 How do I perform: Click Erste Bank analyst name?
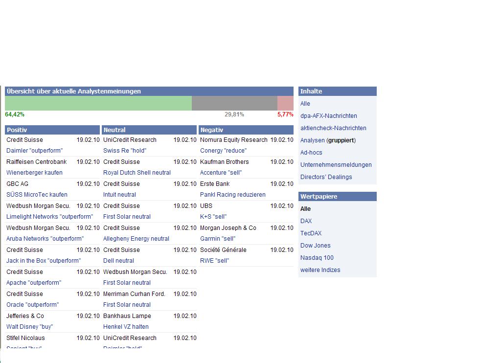pos(215,184)
